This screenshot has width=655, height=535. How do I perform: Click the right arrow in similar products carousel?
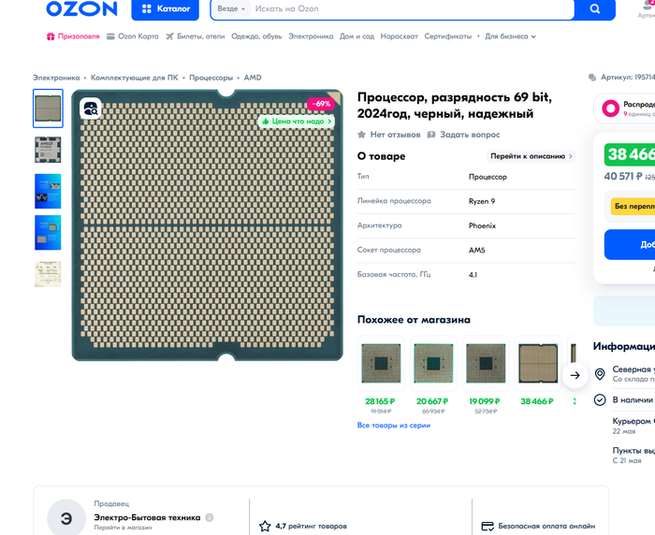click(x=575, y=375)
